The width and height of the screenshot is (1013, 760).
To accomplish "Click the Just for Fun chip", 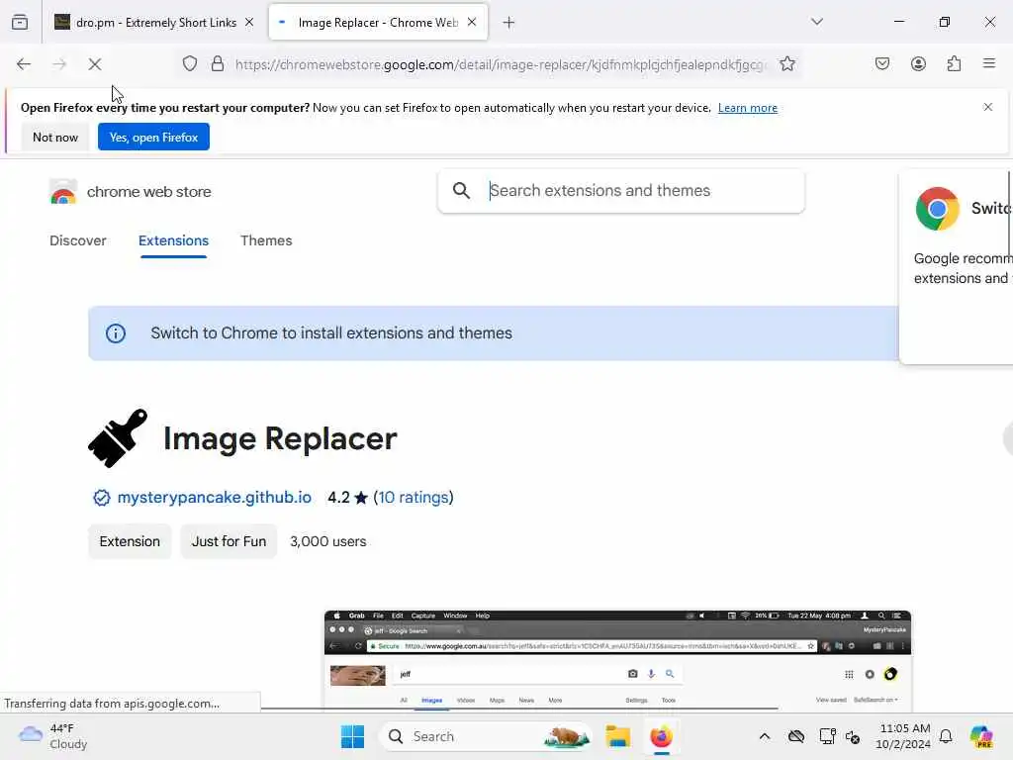I will click(x=229, y=541).
